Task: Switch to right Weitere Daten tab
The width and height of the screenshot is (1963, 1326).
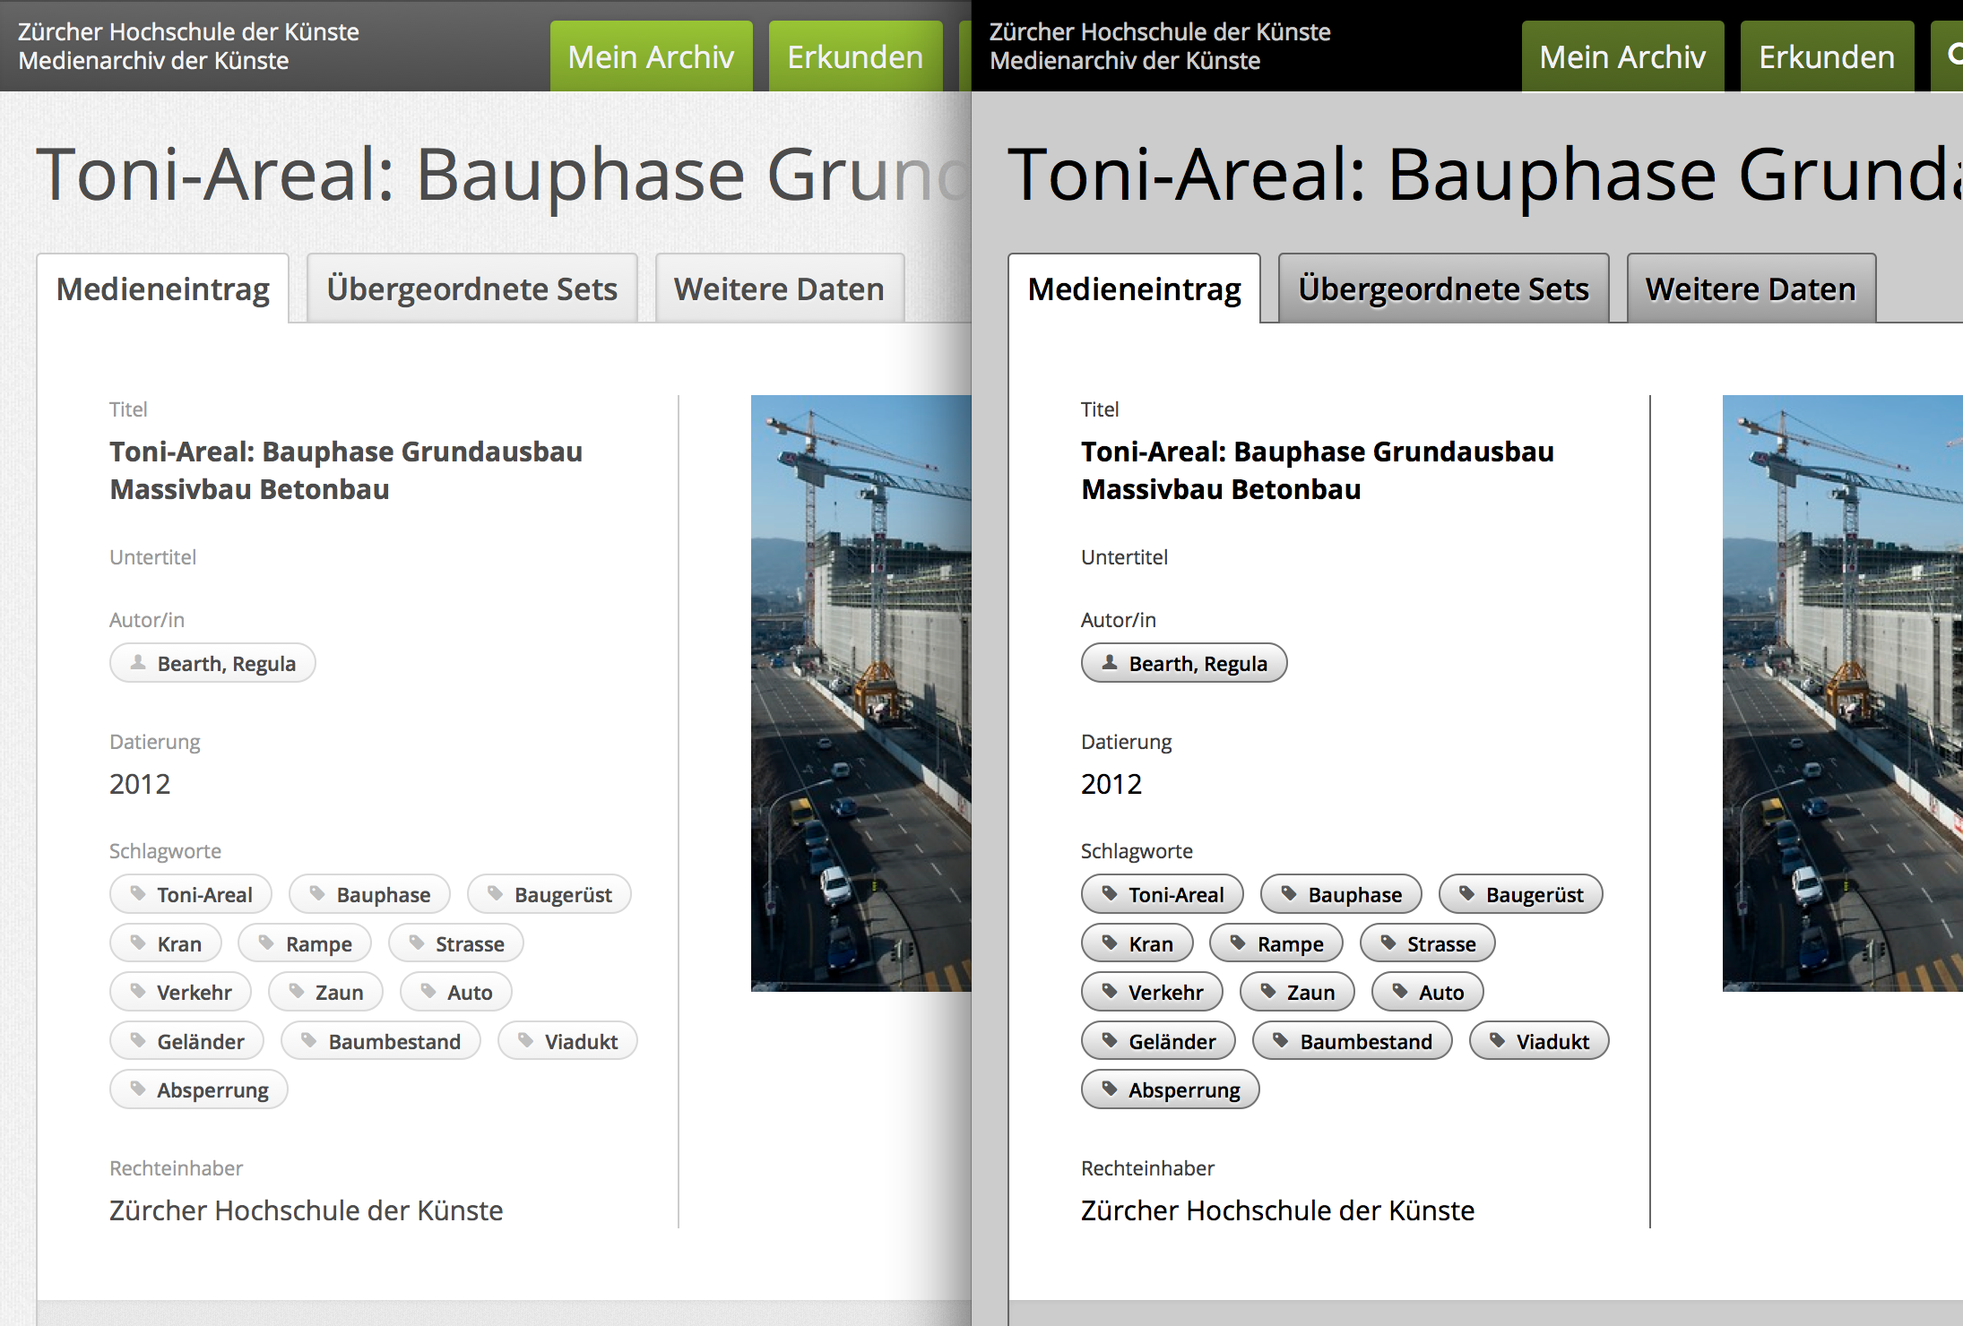Action: click(x=1751, y=288)
